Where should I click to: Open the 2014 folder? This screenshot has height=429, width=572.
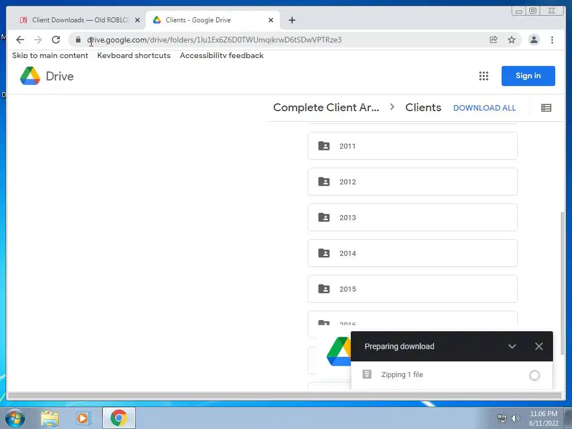tap(413, 253)
